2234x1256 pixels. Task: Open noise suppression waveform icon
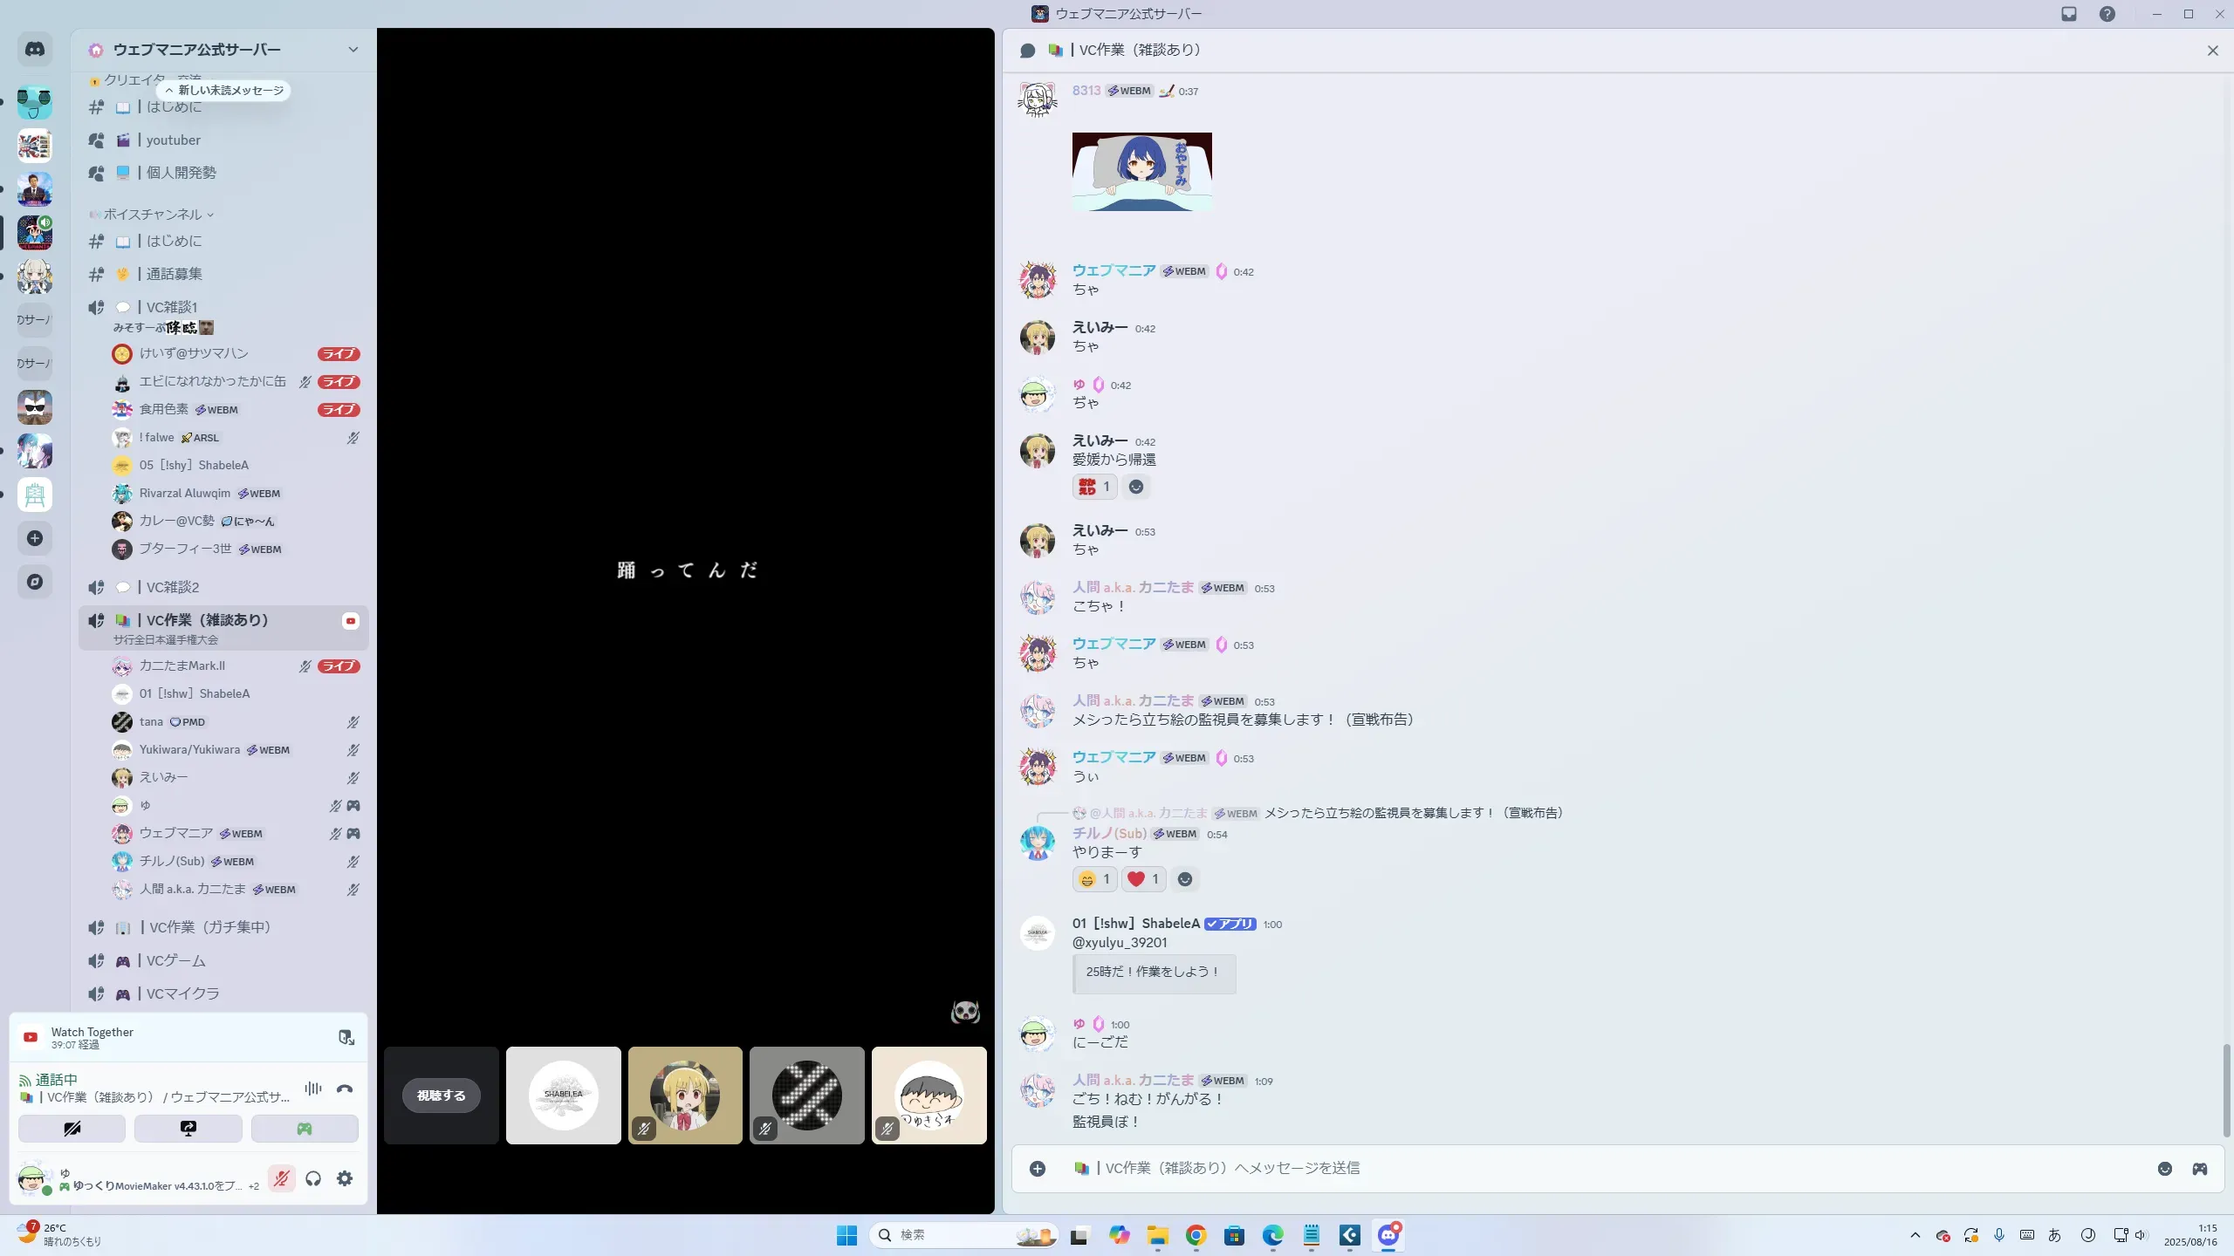(x=312, y=1089)
